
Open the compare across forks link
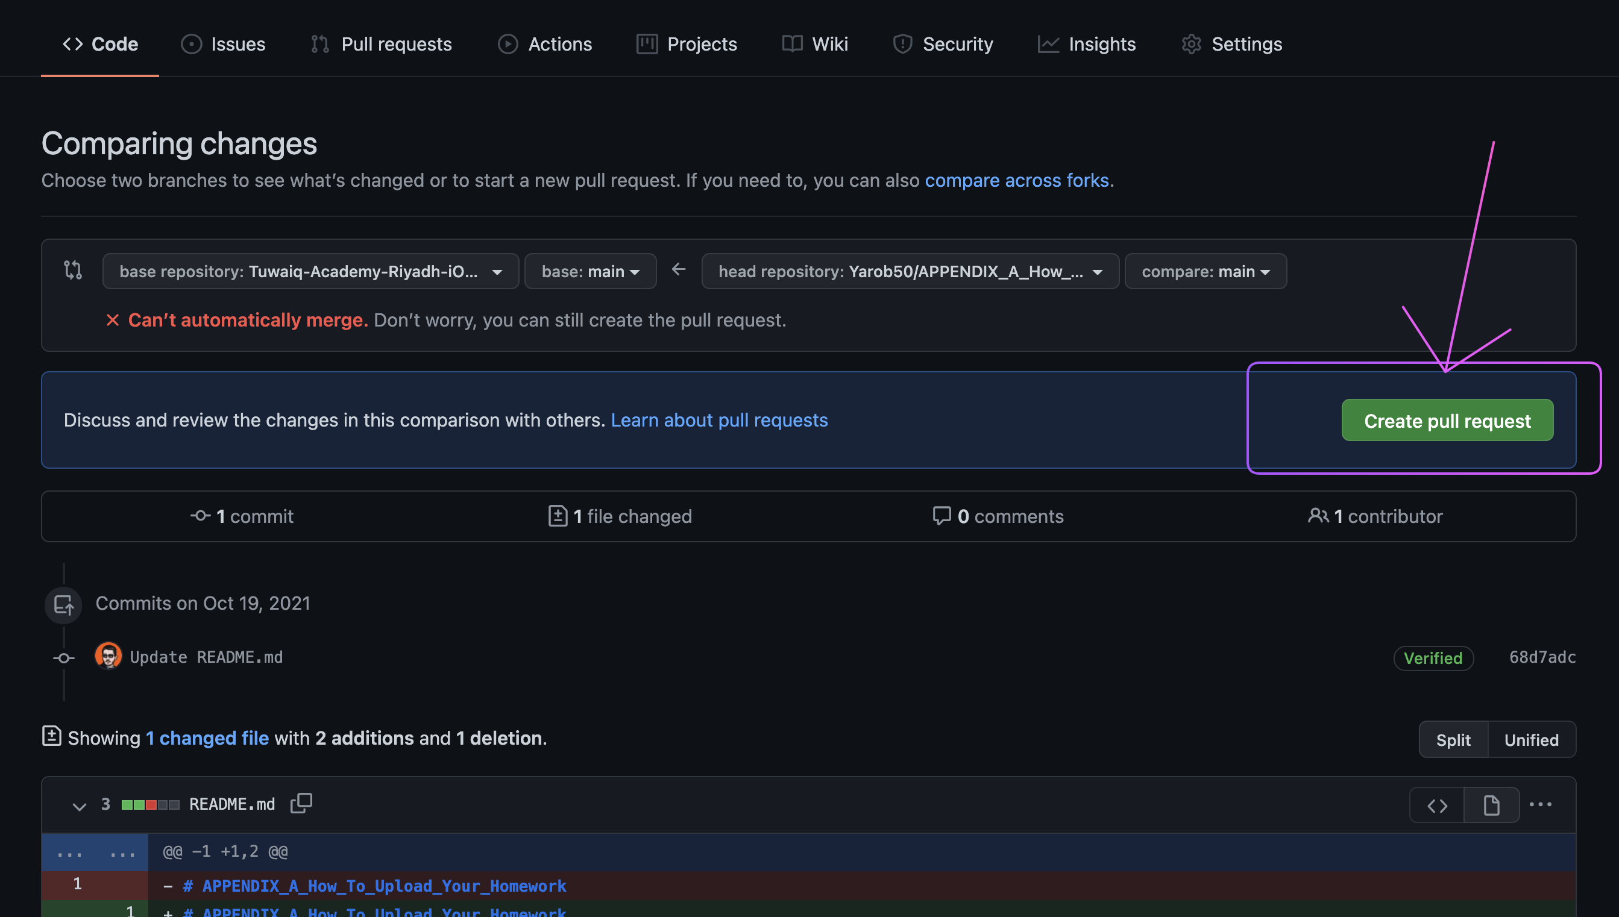[1017, 181]
